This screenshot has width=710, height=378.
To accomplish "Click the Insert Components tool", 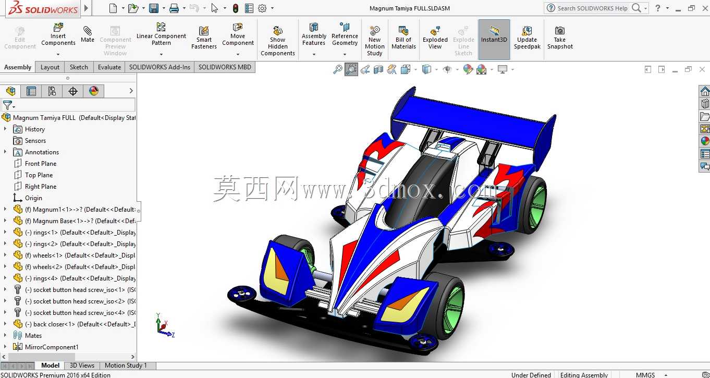I will (x=58, y=34).
